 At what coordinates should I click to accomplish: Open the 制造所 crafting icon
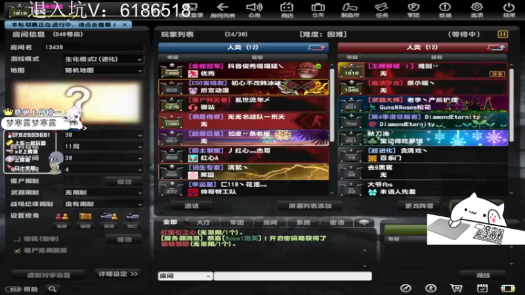click(x=350, y=10)
